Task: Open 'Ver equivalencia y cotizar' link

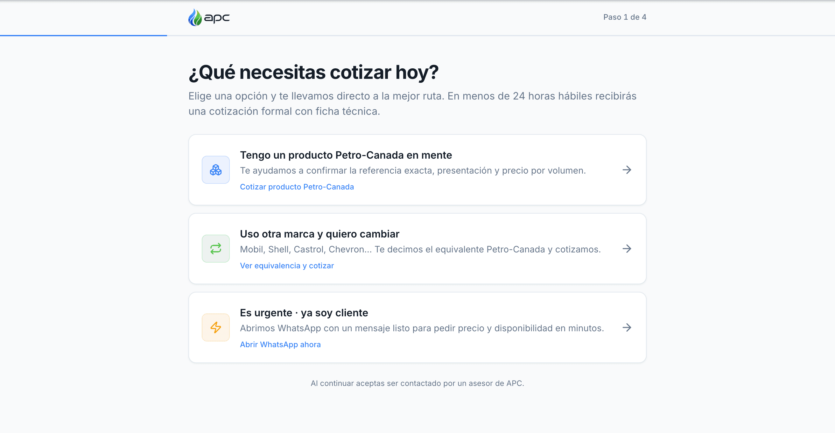Action: (x=286, y=265)
